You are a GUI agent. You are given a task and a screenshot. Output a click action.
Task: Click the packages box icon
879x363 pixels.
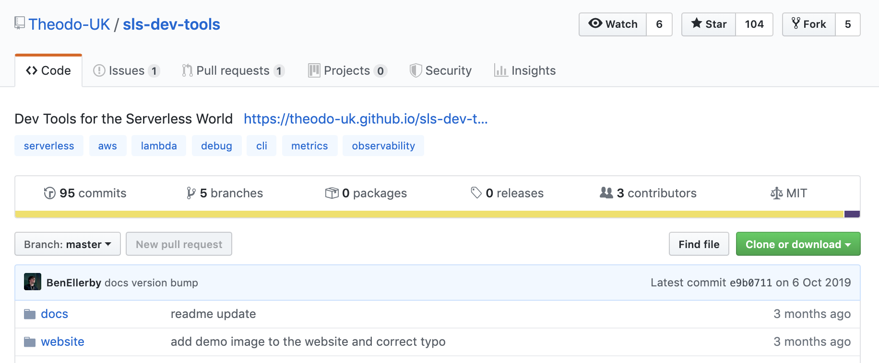tap(332, 193)
